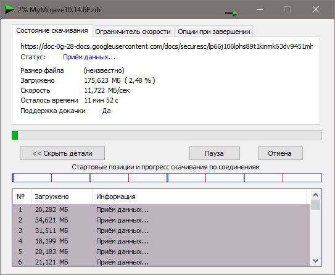335x275 pixels.
Task: Select connection row 6 with 21,121 МБ
Action: 161,262
